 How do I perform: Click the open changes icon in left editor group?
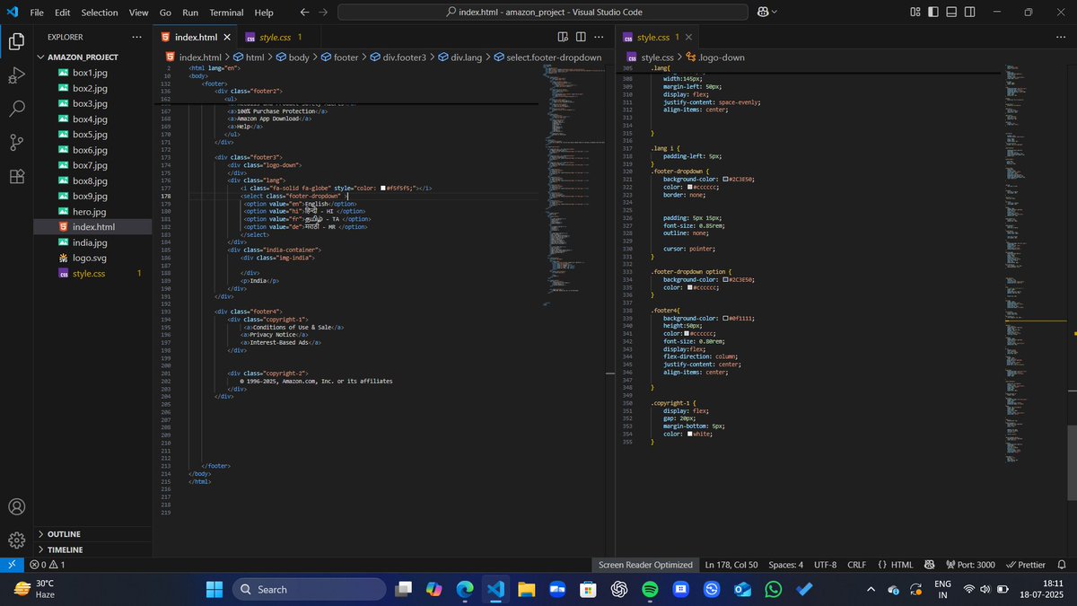tap(563, 37)
